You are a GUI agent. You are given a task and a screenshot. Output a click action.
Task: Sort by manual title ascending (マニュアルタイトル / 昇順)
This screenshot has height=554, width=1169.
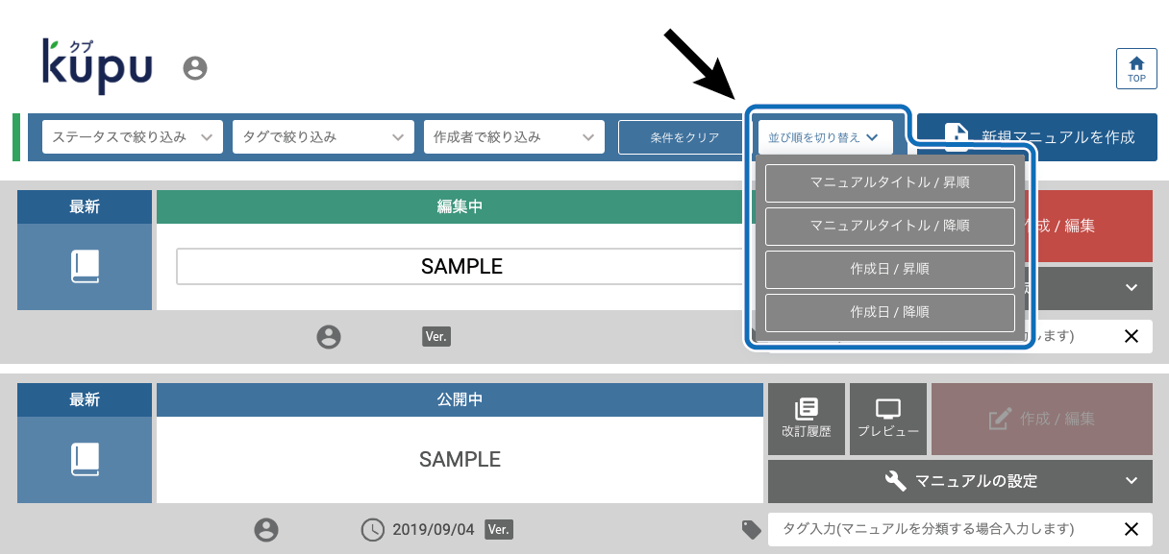(x=889, y=182)
